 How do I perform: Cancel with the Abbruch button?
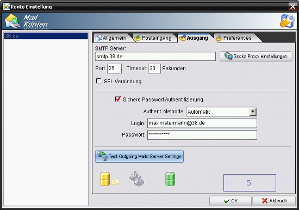[274, 201]
